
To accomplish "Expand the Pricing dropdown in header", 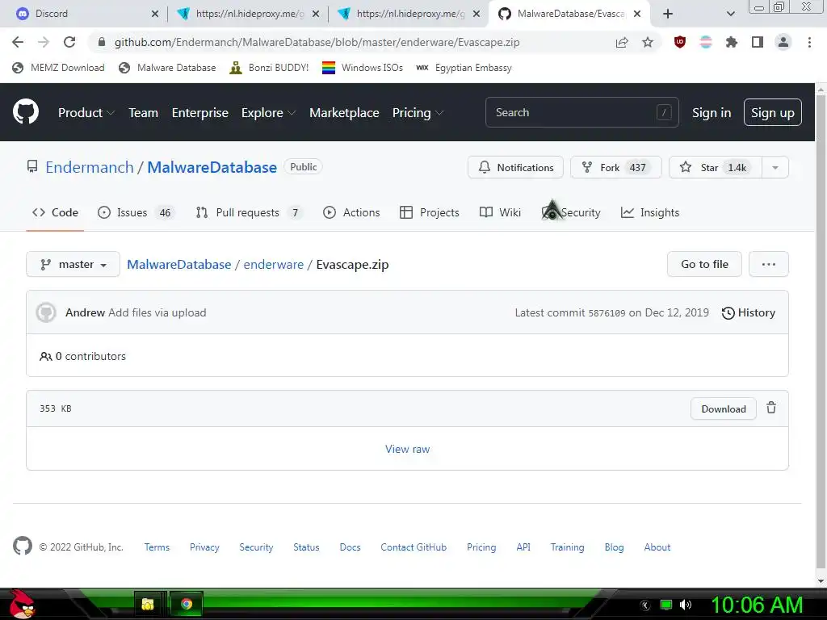I will click(418, 112).
